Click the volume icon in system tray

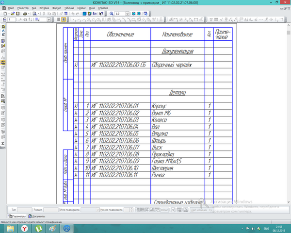point(253,229)
